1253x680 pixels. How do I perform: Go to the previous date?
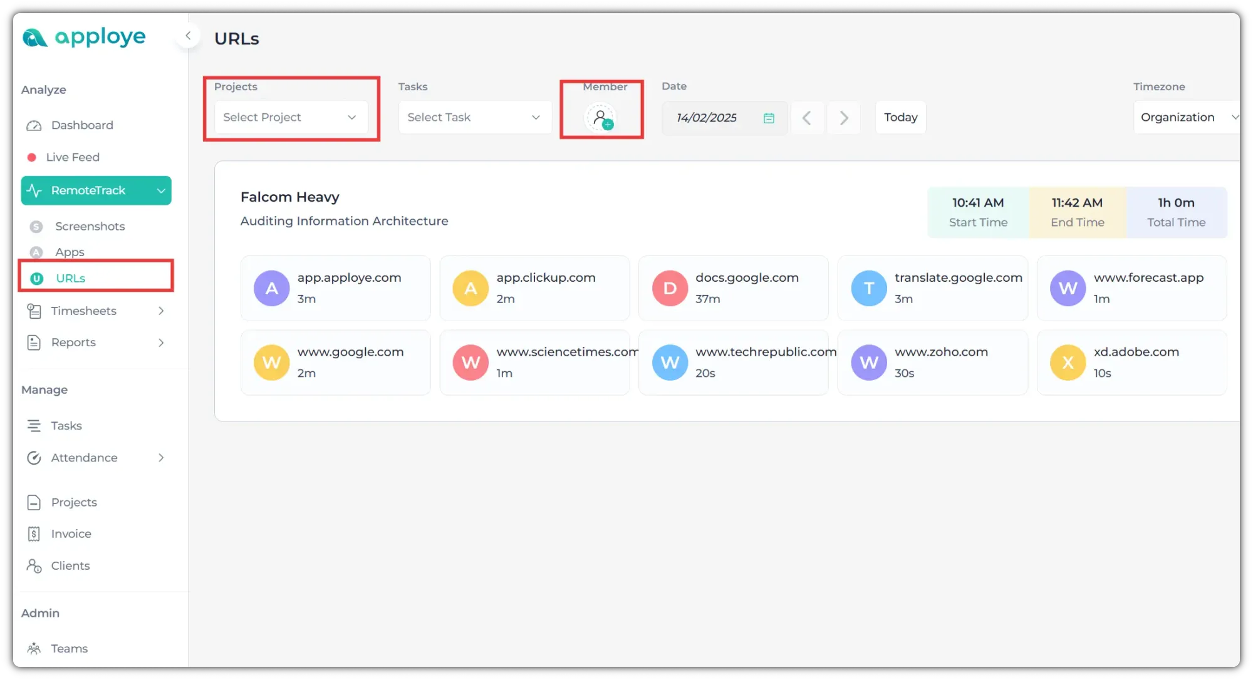coord(807,118)
